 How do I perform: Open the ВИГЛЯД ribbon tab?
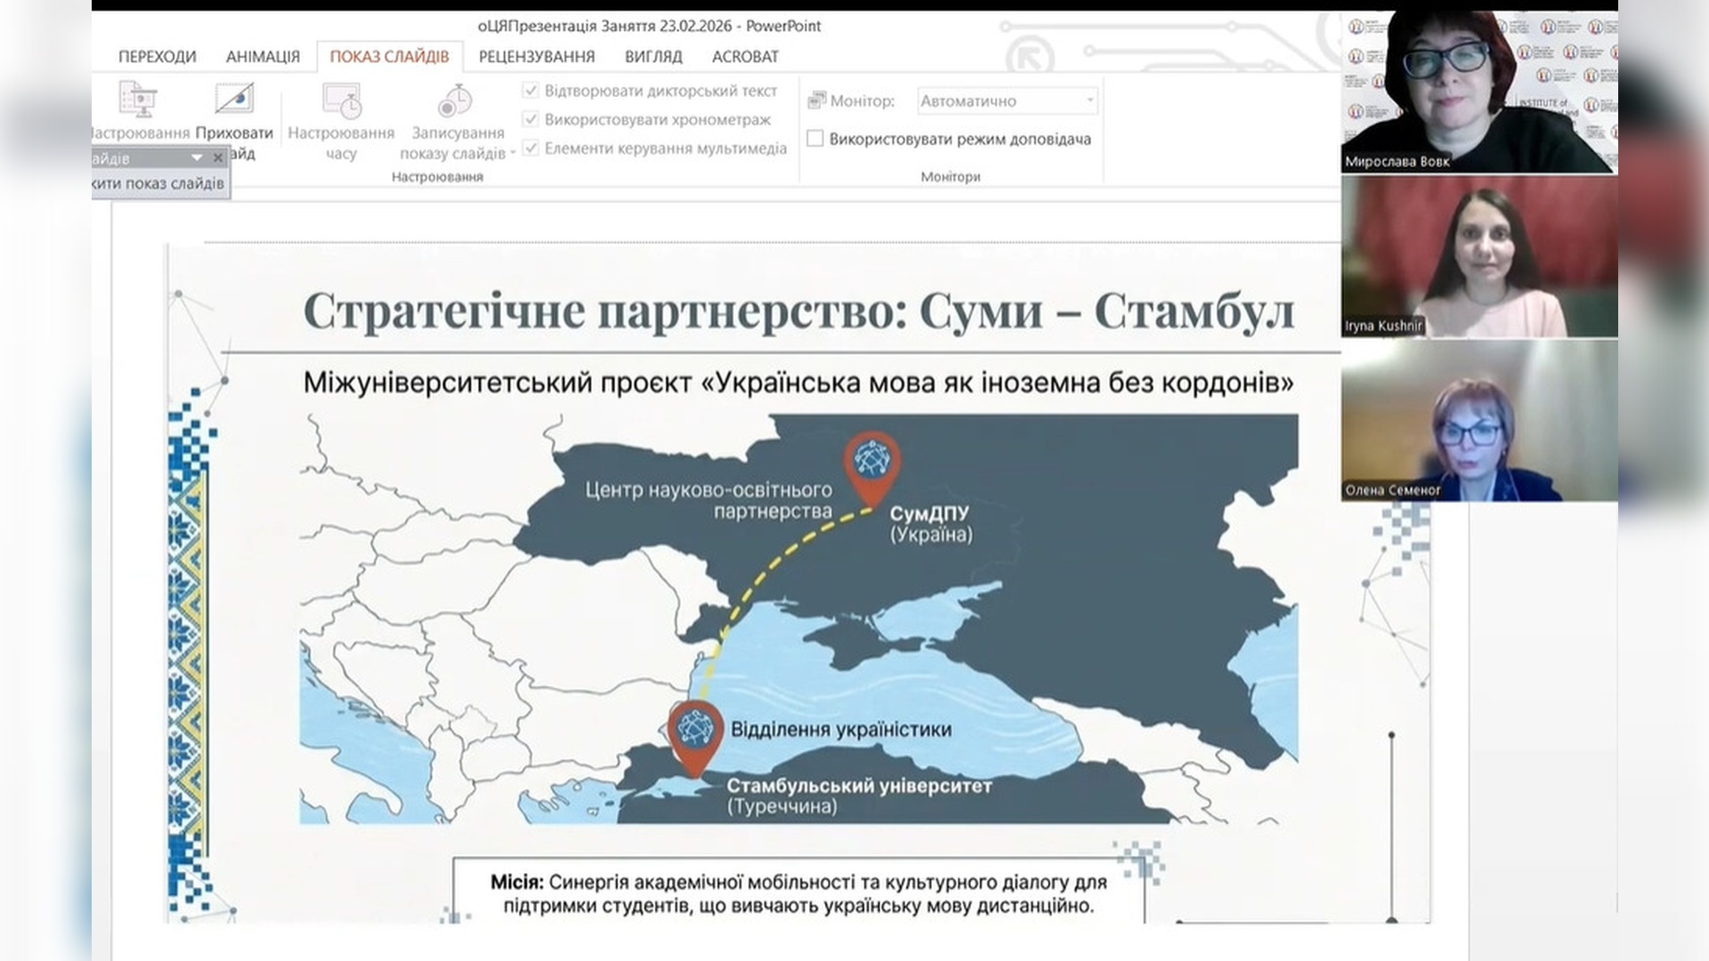653,57
